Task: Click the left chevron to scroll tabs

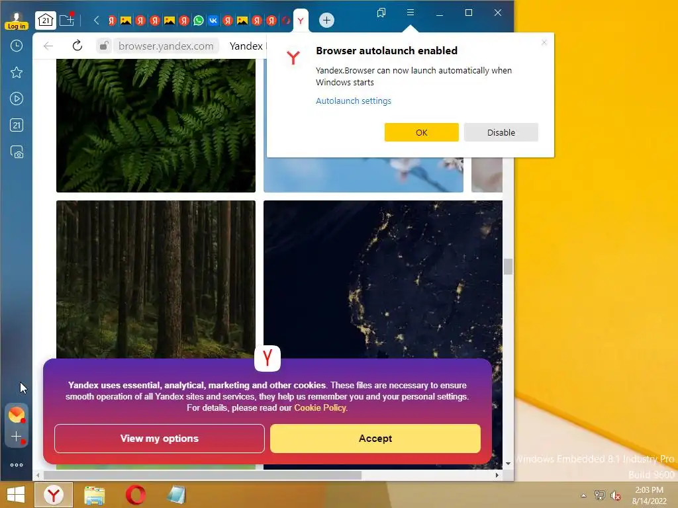Action: click(x=97, y=20)
